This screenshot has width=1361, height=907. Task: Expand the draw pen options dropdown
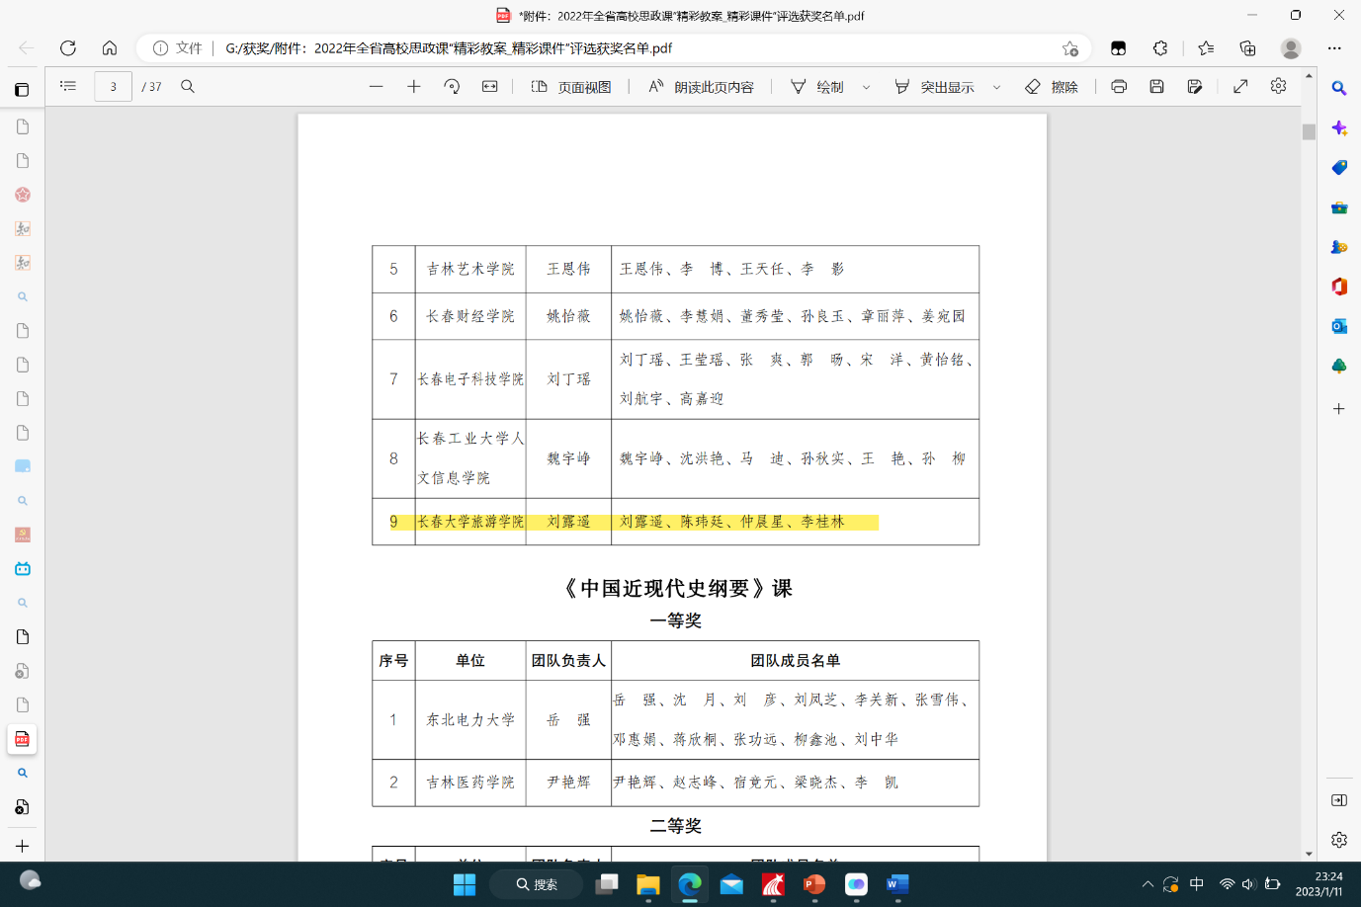point(866,87)
